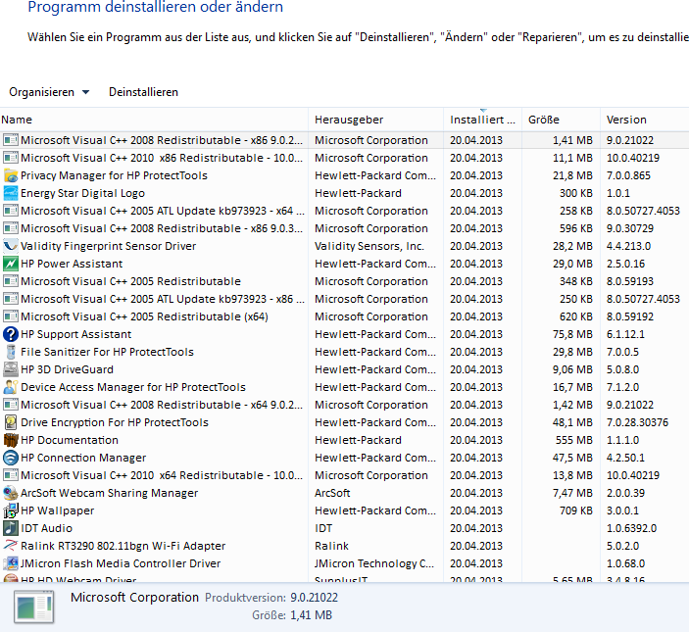The image size is (689, 632).
Task: Click the icon of Visual C++ 2008 x64 9.0.2 entry
Action: 11,405
